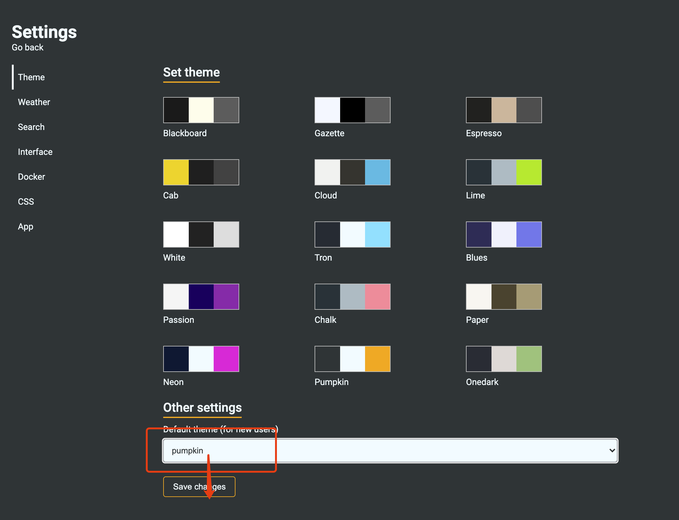Switch to the Docker settings tab
The width and height of the screenshot is (679, 520).
pyautogui.click(x=31, y=177)
